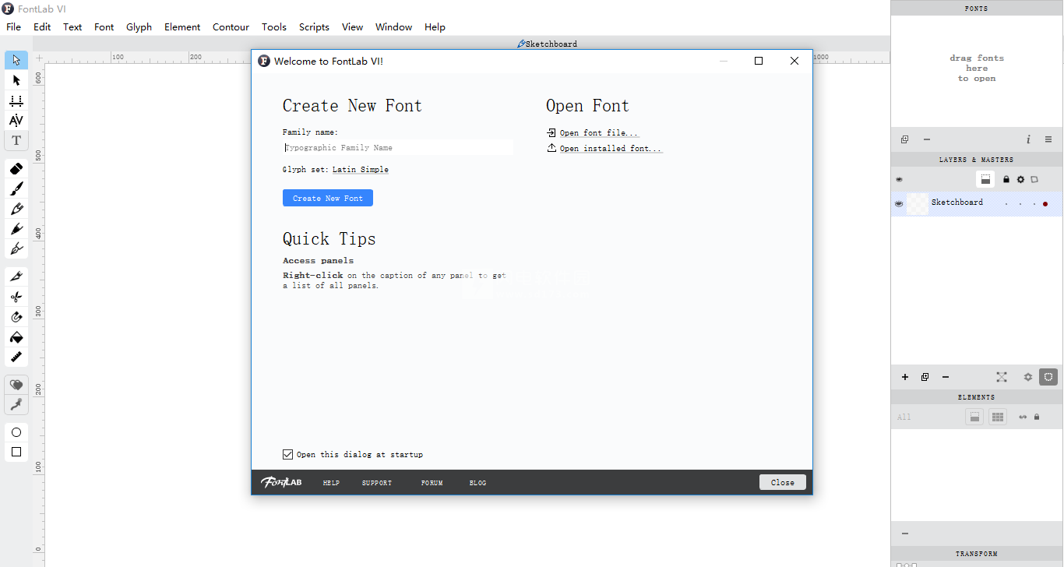The width and height of the screenshot is (1064, 567).
Task: Select the Rectangle shape tool
Action: pos(16,452)
